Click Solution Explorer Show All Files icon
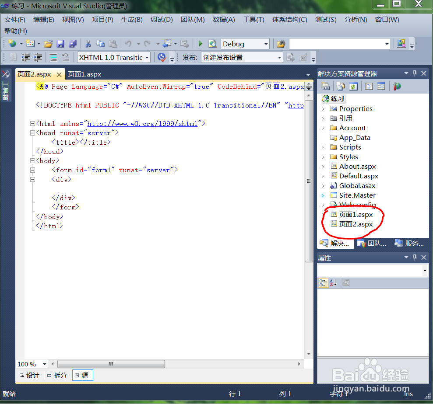Screen dimensions: 433x404 341,86
